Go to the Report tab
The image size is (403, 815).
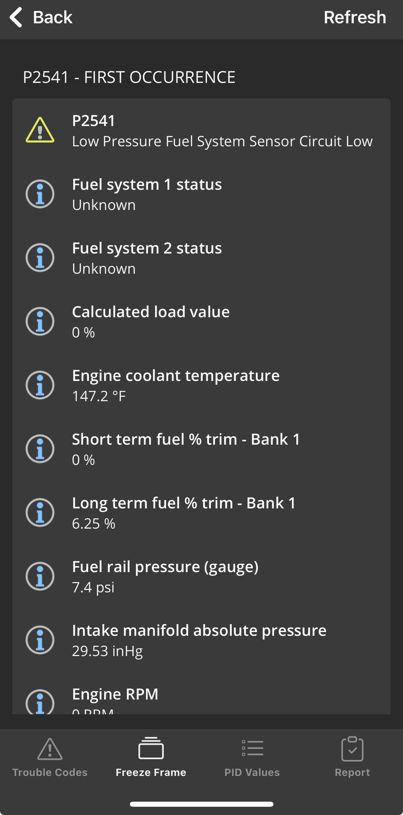coord(352,757)
